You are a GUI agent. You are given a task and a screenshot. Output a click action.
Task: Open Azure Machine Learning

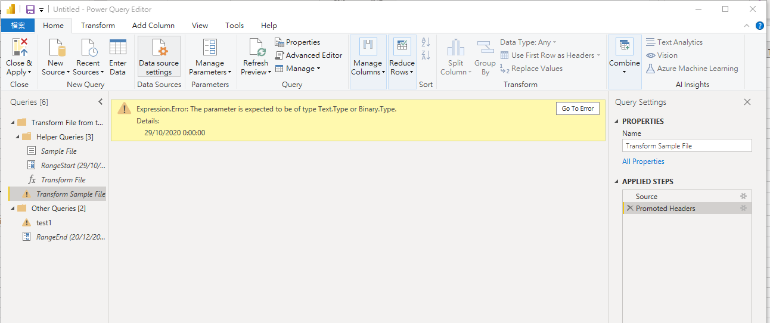click(x=692, y=69)
